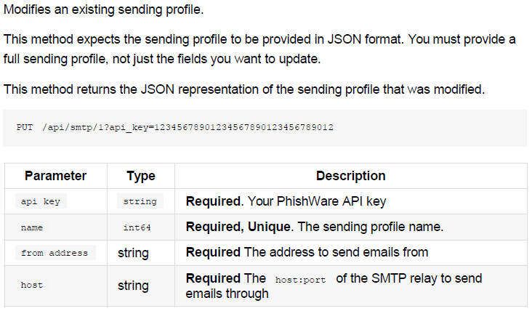Select the api key parameter code tag
Screen dimensions: 532x311
tap(41, 201)
